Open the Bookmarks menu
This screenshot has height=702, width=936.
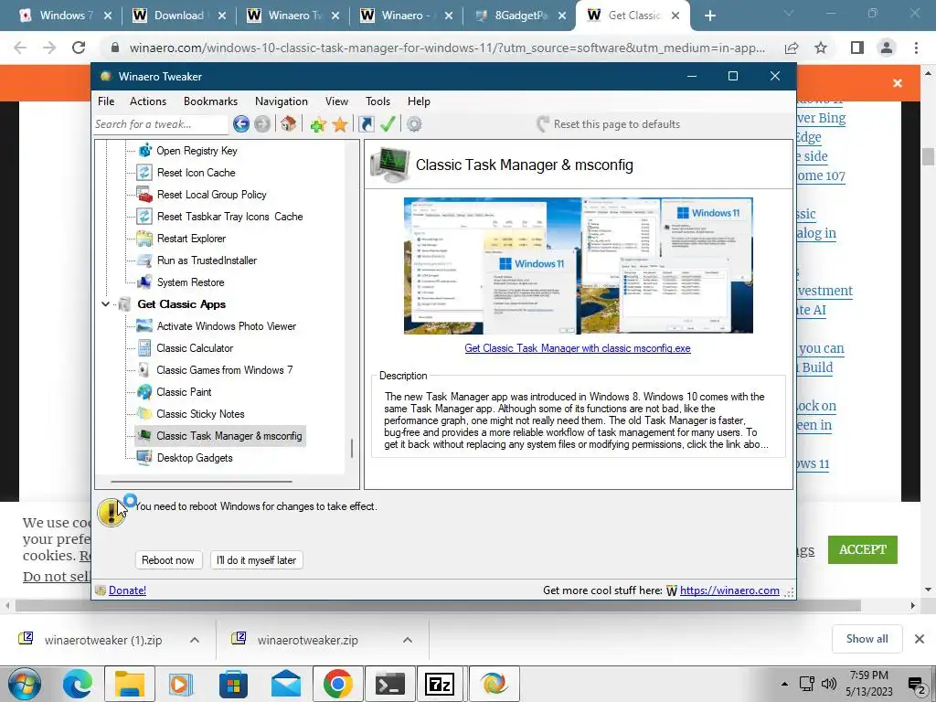pos(211,101)
